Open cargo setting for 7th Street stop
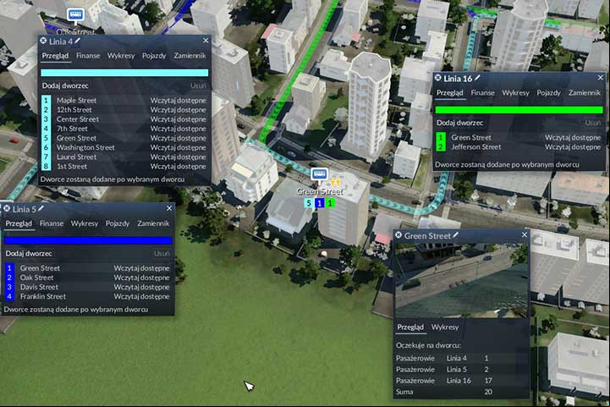Image resolution: width=610 pixels, height=407 pixels. pos(179,129)
